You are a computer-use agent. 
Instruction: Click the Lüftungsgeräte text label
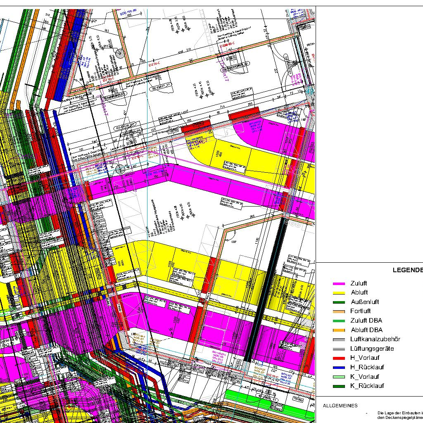point(372,349)
